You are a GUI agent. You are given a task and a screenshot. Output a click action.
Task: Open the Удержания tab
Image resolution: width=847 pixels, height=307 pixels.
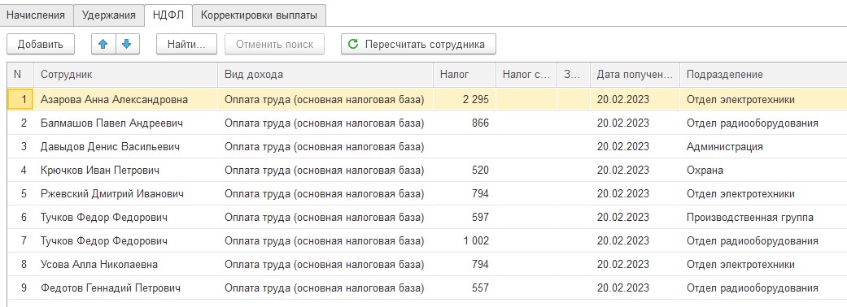click(108, 15)
